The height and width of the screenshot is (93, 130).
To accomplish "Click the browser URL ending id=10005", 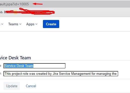I will tap(14, 4).
